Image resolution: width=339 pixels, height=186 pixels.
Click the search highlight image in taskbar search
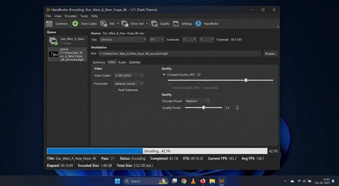tap(164, 181)
